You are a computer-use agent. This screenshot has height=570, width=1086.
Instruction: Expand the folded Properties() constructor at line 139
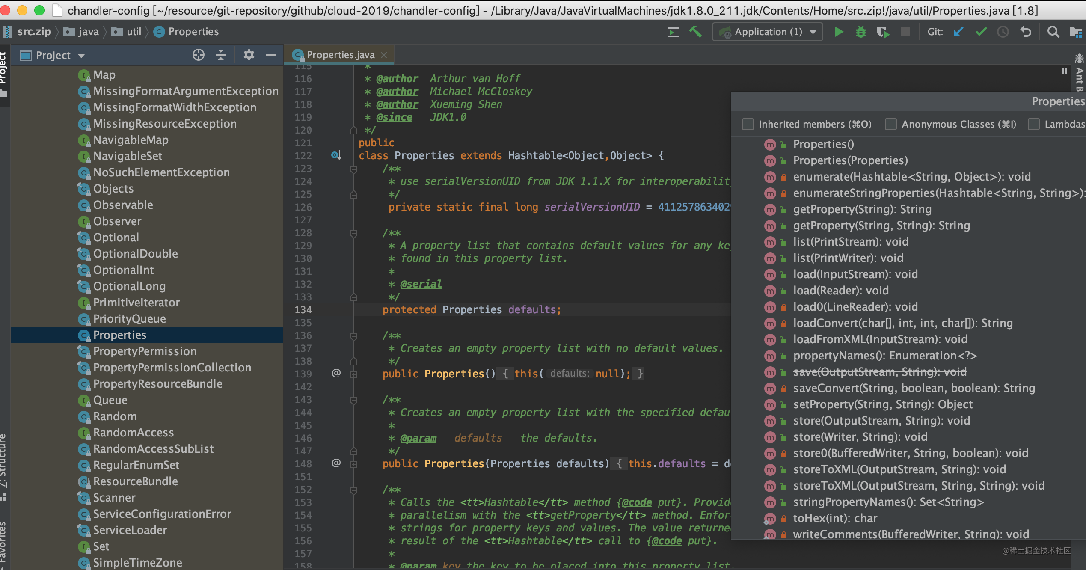[x=354, y=374]
